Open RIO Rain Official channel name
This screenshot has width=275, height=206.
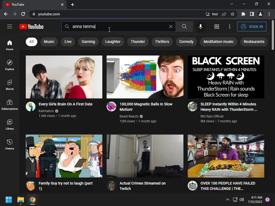click(212, 116)
